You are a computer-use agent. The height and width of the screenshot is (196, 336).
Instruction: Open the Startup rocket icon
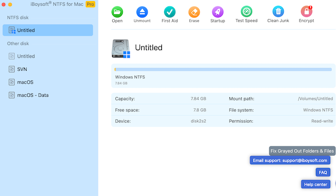pos(217,12)
